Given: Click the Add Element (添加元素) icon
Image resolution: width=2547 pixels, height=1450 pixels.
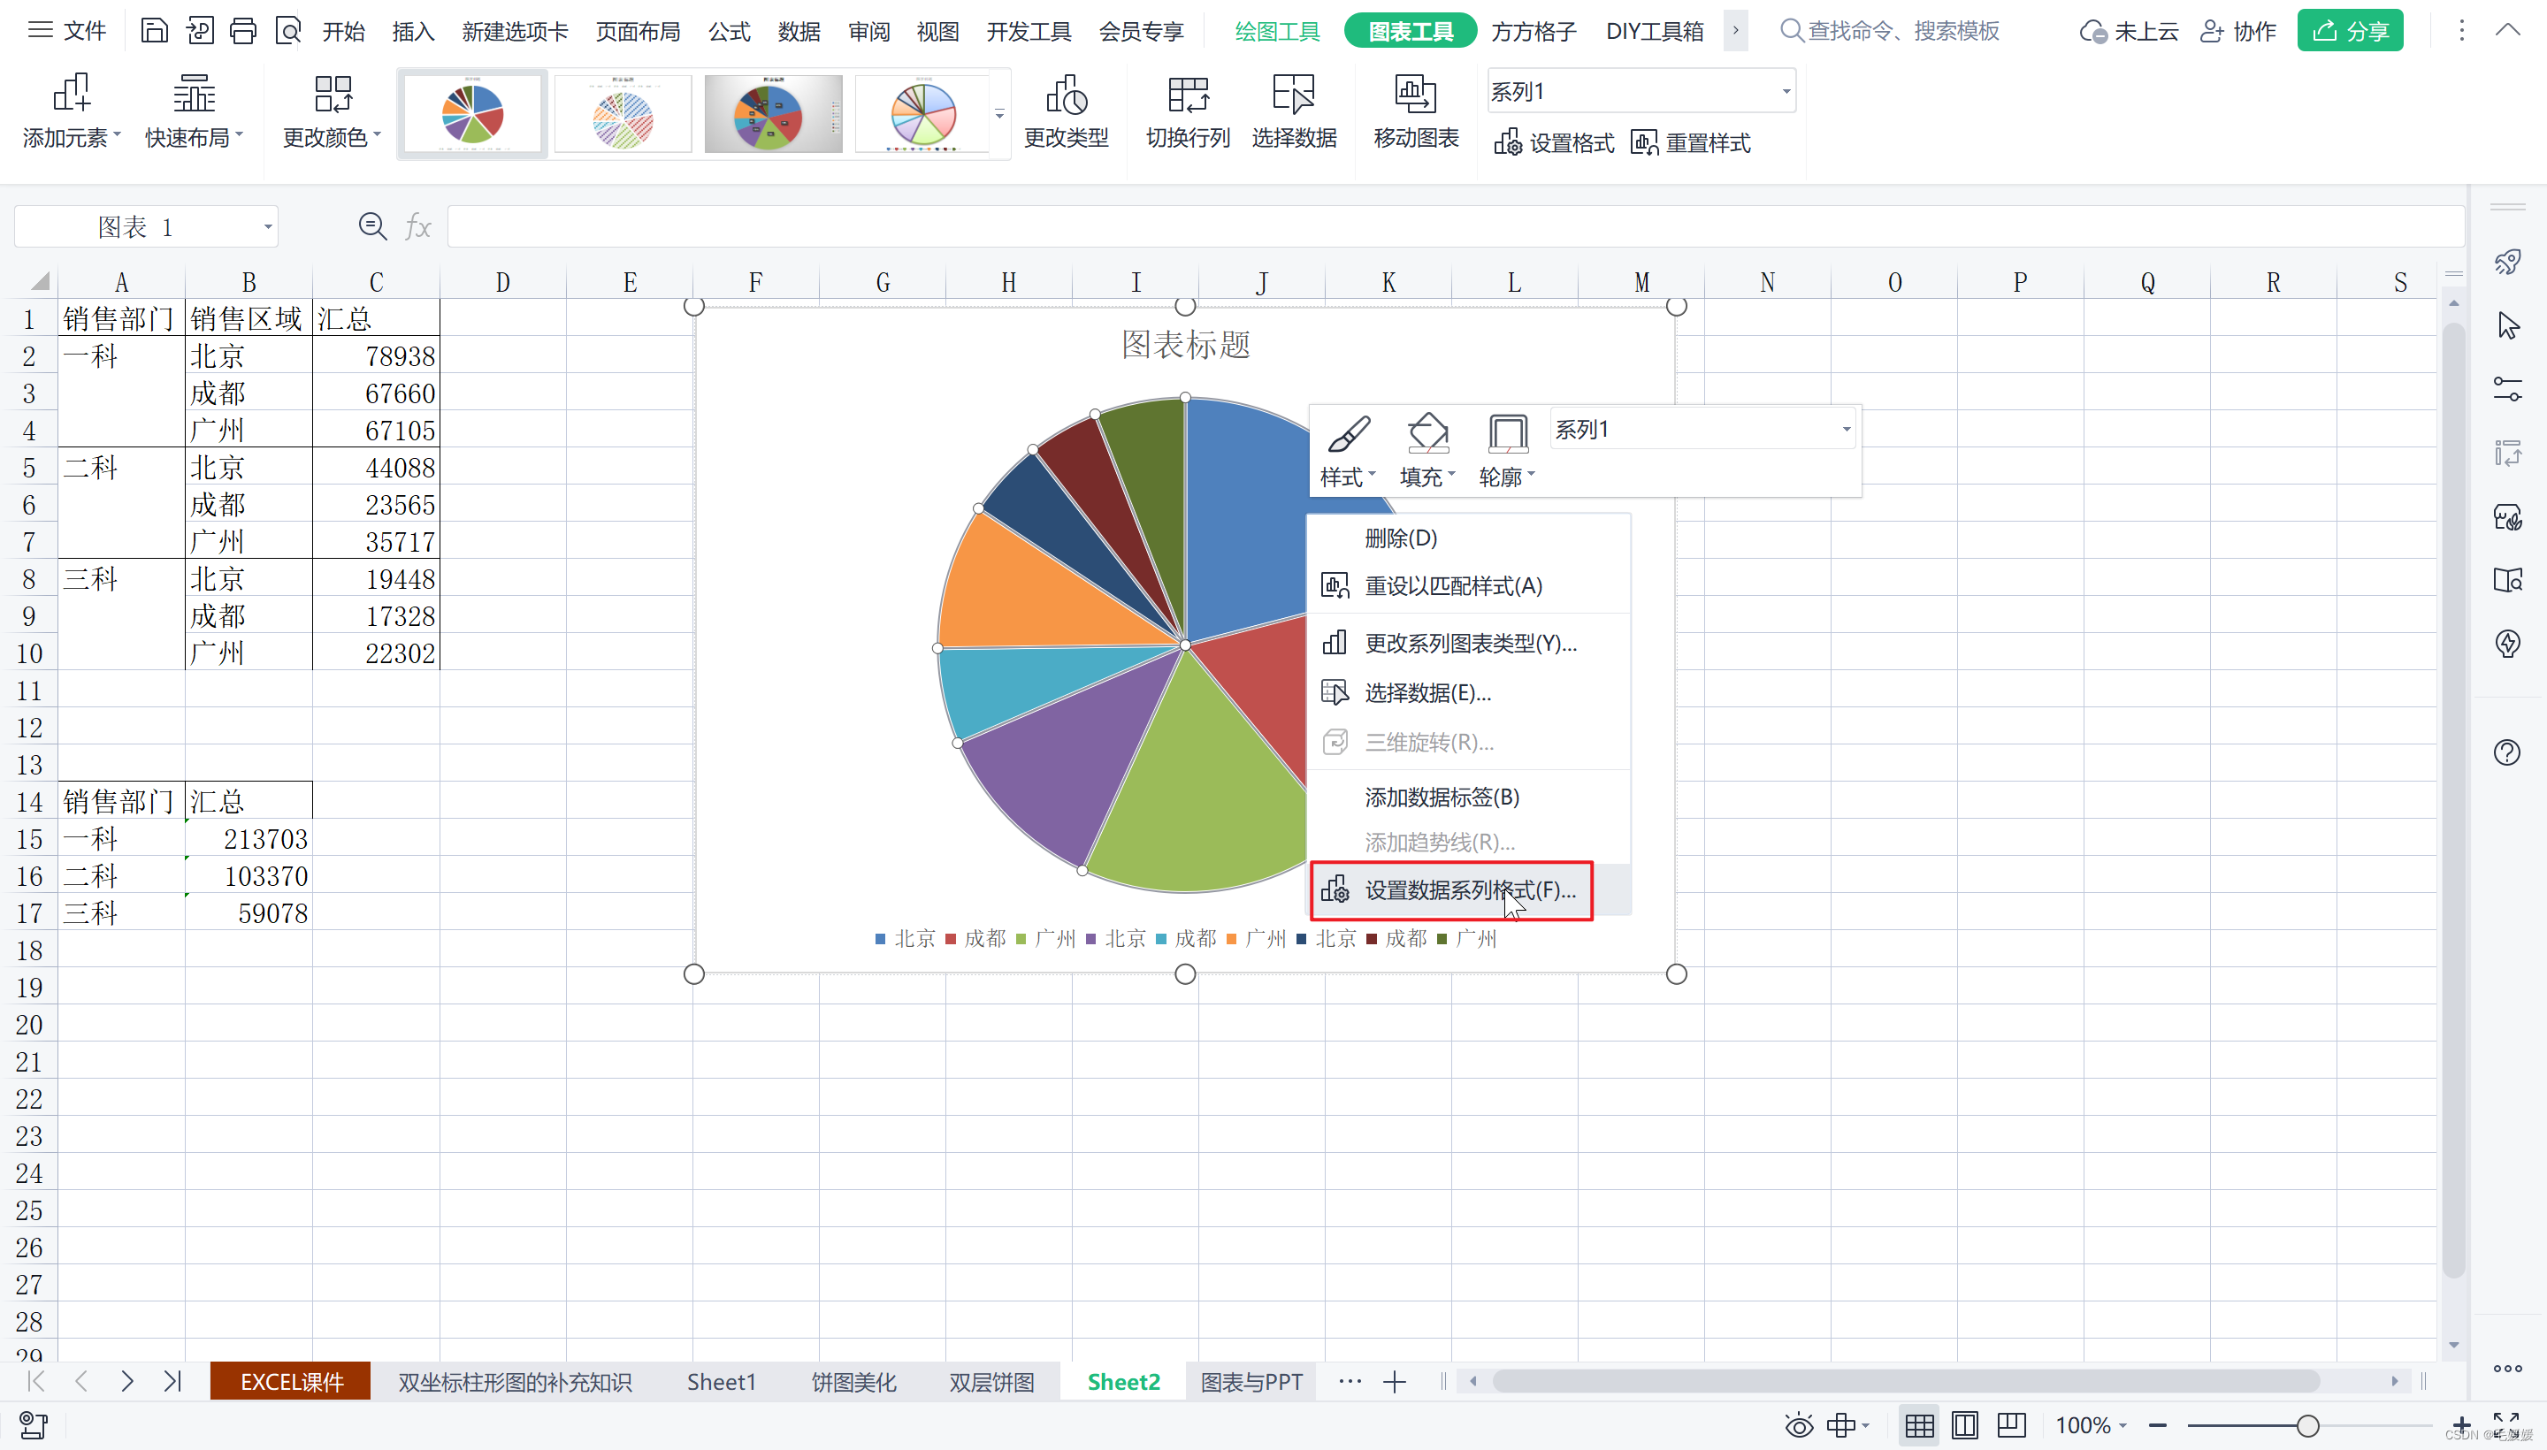Looking at the screenshot, I should [x=71, y=94].
